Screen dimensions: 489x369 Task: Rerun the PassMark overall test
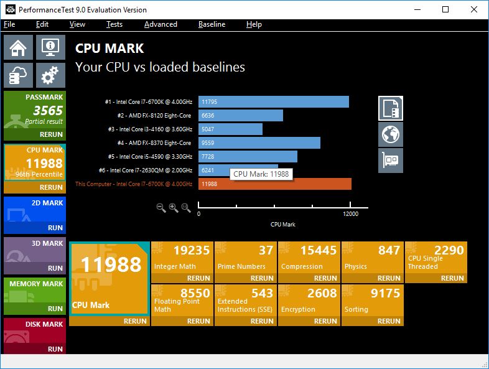point(35,134)
